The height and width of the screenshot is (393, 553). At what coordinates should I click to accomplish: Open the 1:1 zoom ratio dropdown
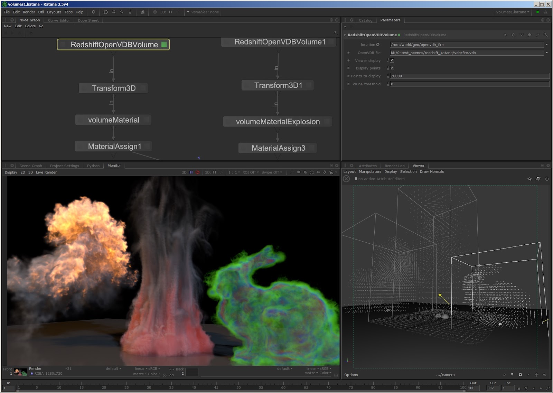234,172
